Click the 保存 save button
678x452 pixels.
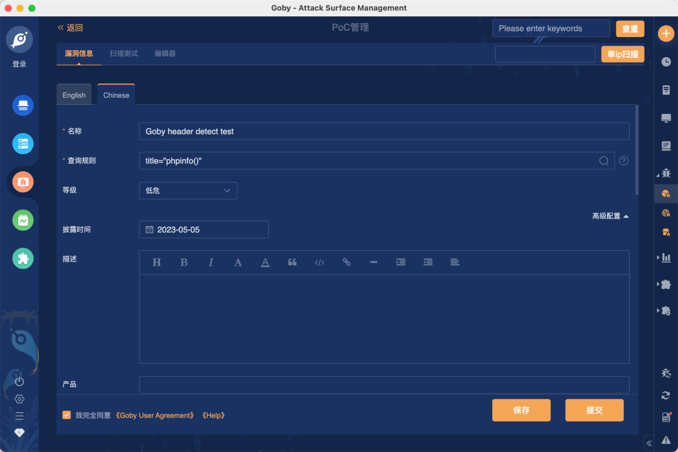pos(522,410)
